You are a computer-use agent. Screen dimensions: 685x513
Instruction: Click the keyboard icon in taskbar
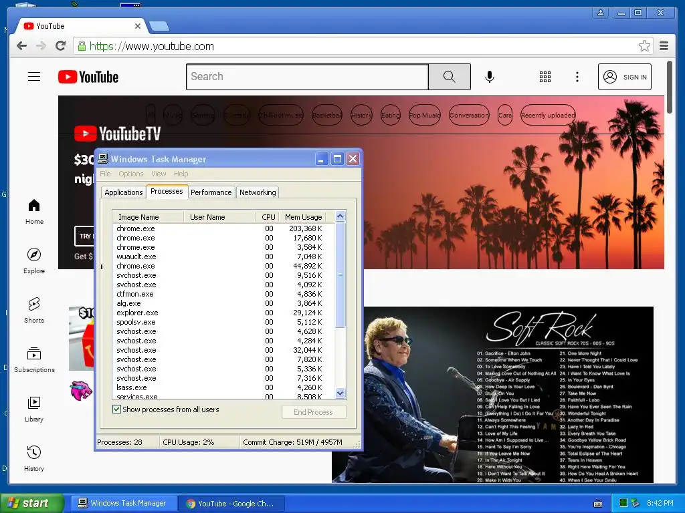[x=598, y=504]
